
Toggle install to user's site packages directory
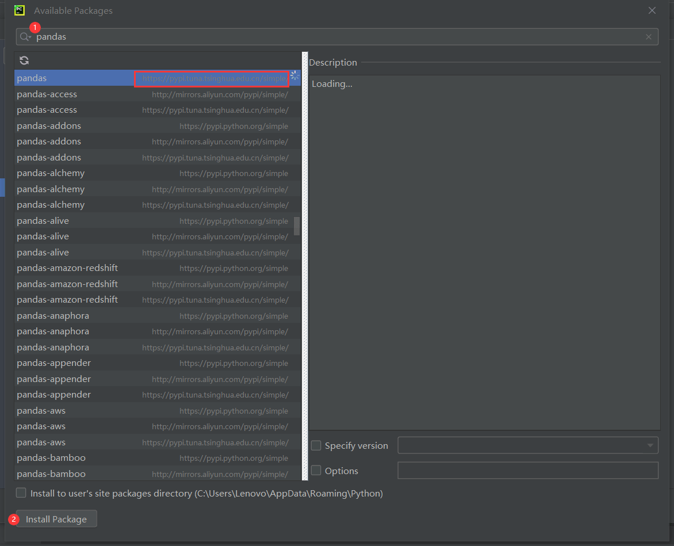click(21, 493)
